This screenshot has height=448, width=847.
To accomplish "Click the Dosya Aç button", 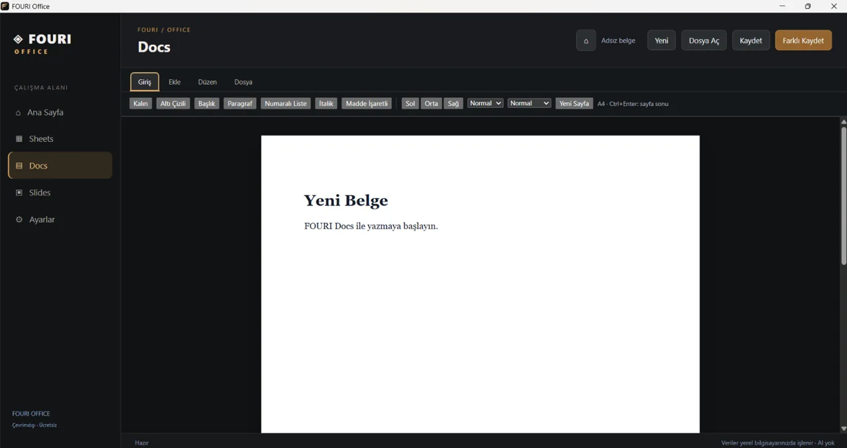I will 704,40.
